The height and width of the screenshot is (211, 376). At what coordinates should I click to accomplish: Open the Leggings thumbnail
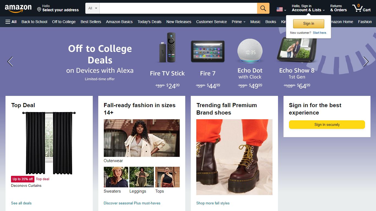(x=141, y=177)
